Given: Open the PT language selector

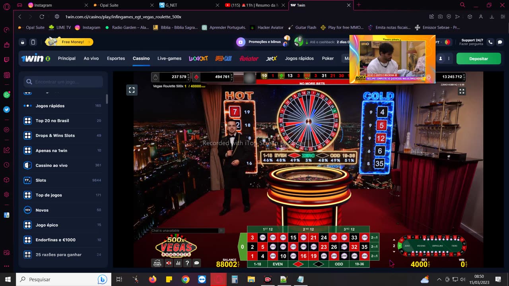Looking at the screenshot, I should point(443,42).
